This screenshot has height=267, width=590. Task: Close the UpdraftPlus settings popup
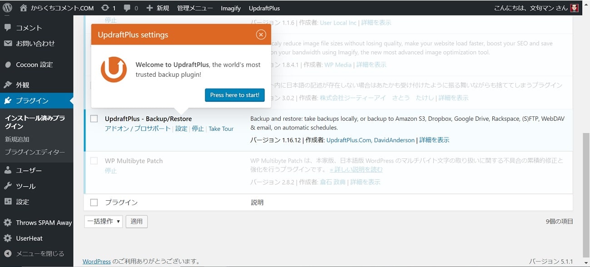261,35
